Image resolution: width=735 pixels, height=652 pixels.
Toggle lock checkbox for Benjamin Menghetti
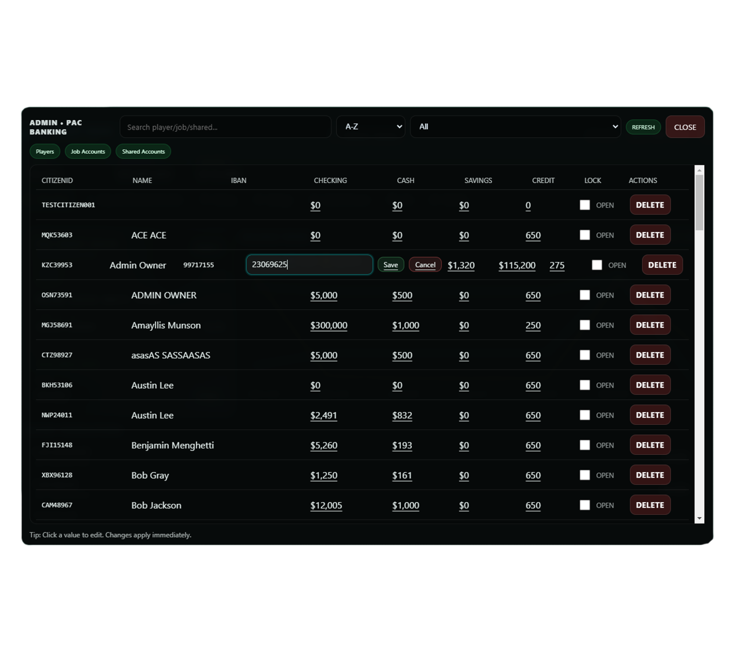point(584,445)
